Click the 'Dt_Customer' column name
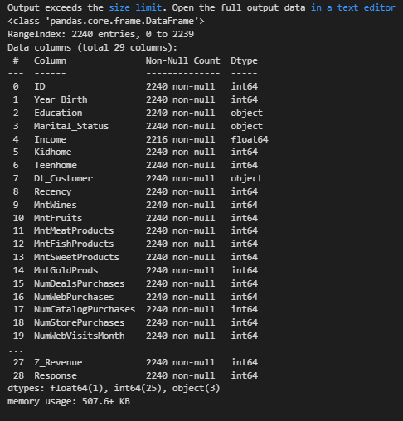Image resolution: width=403 pixels, height=421 pixels. coord(63,178)
